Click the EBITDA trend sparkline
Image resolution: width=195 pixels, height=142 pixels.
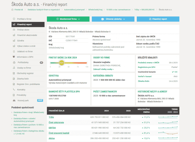tap(168, 128)
